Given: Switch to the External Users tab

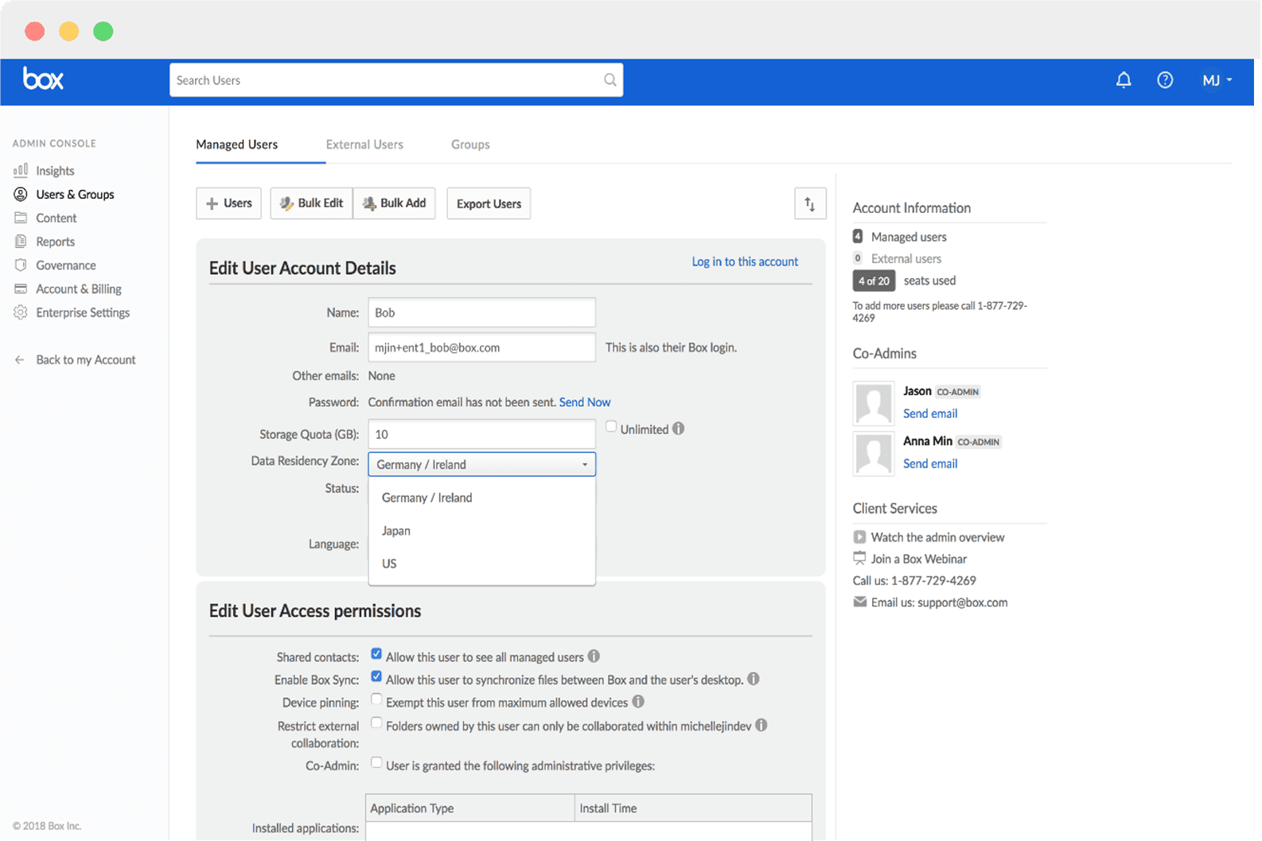Looking at the screenshot, I should click(364, 145).
